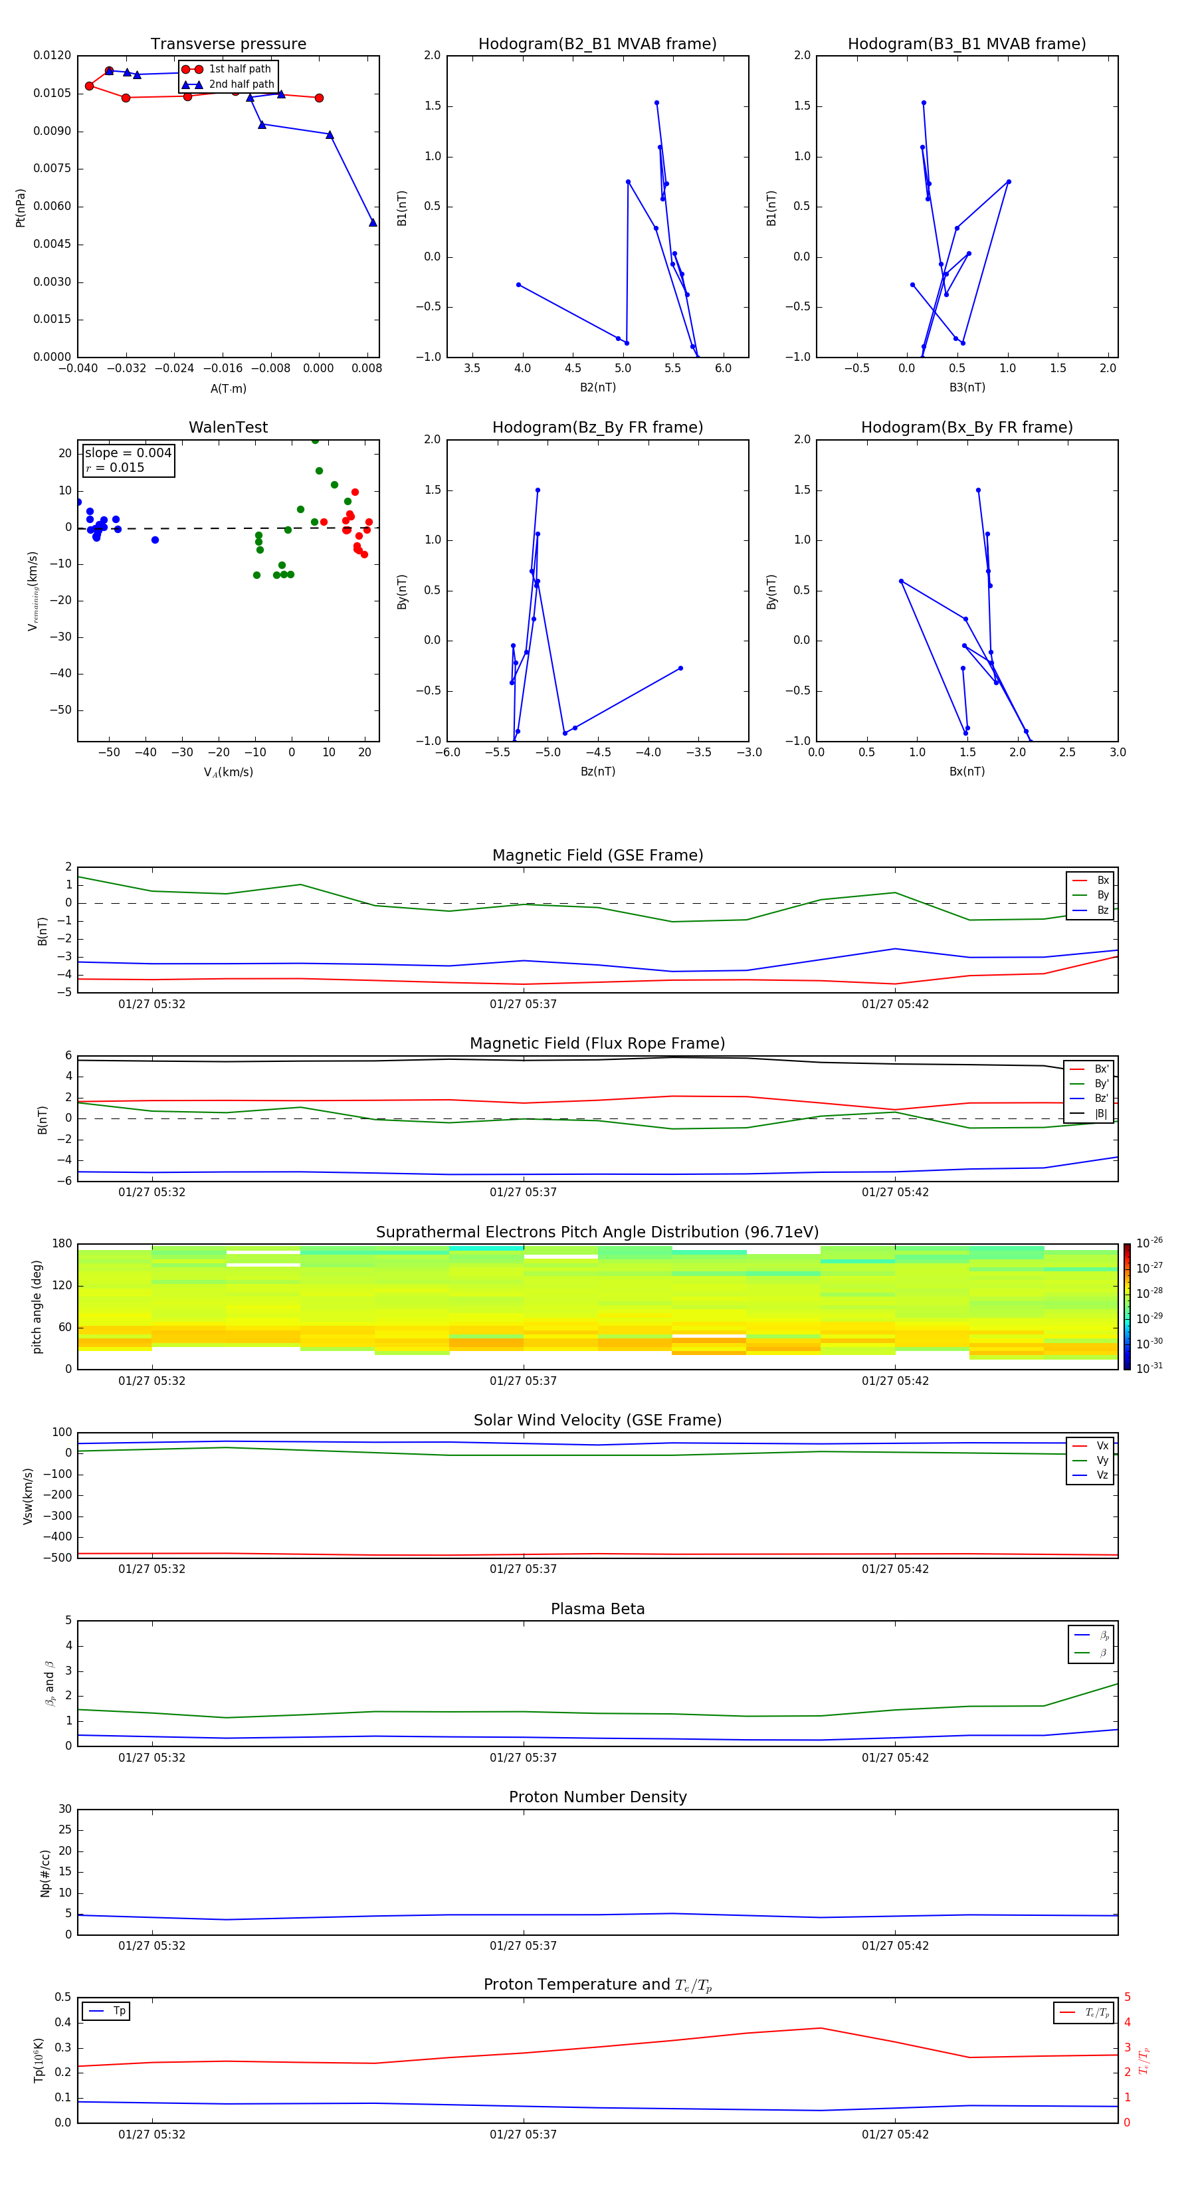This screenshot has height=2193, width=1196.
Task: Click the 'Plasma Beta' title
Action: (597, 1609)
